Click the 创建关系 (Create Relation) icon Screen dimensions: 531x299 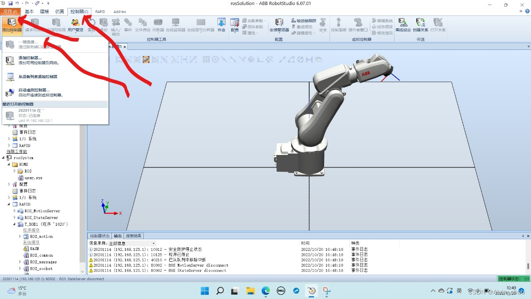point(420,25)
